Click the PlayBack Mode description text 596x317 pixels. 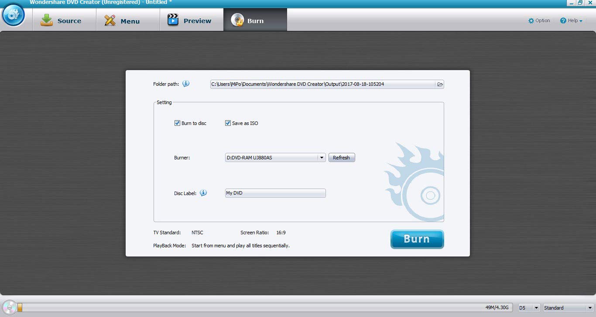click(240, 246)
